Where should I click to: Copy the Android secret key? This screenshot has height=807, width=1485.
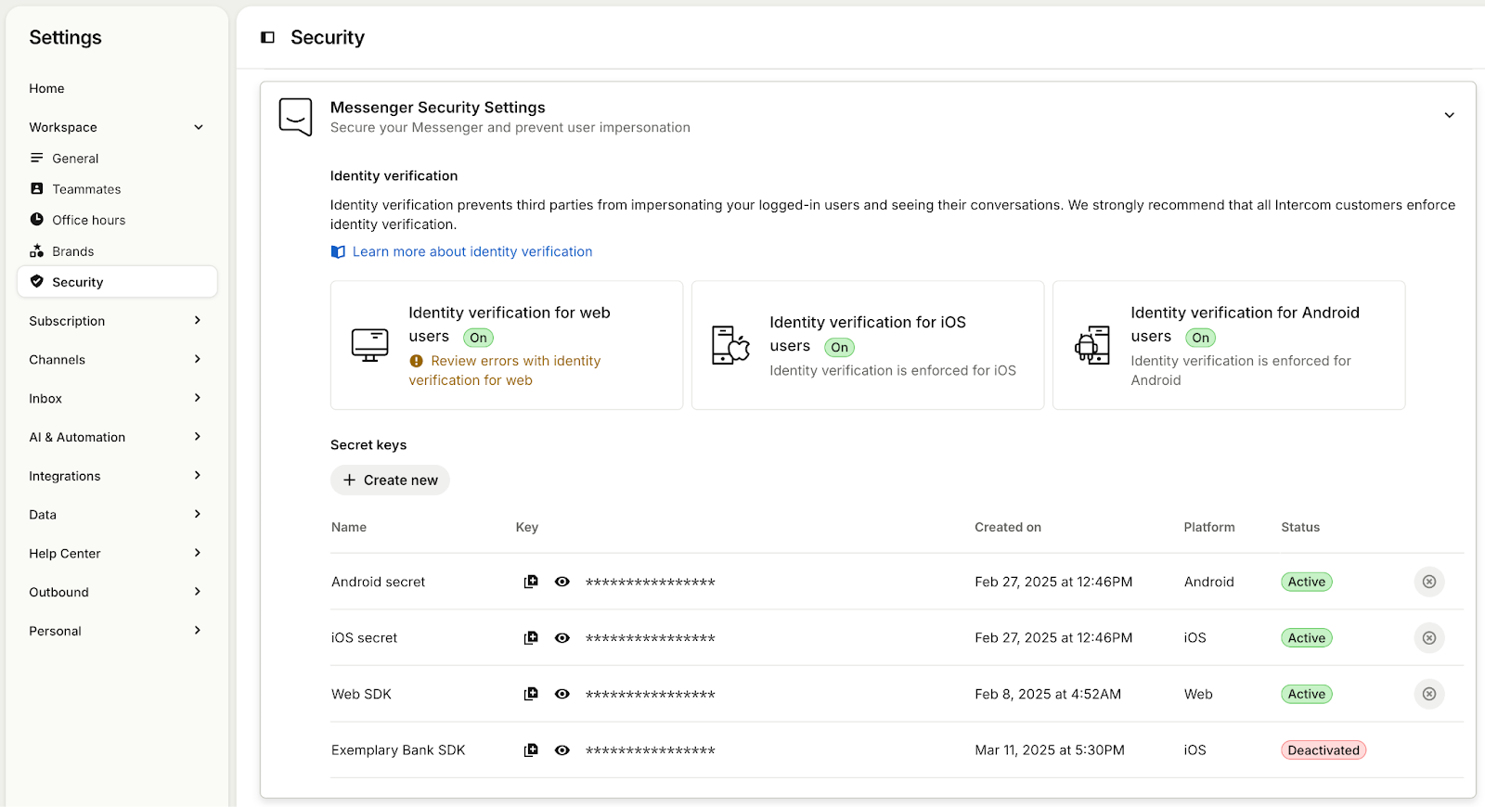tap(531, 582)
